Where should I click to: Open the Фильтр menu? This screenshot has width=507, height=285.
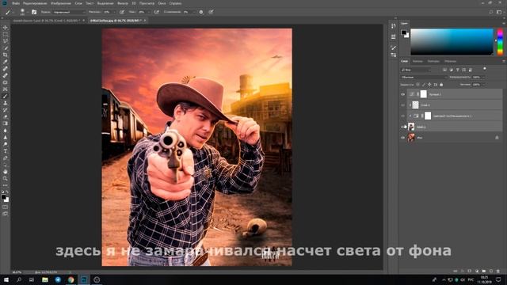coord(123,3)
